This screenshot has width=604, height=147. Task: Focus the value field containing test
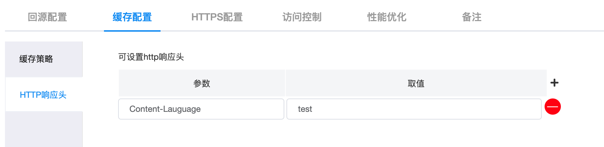[414, 109]
